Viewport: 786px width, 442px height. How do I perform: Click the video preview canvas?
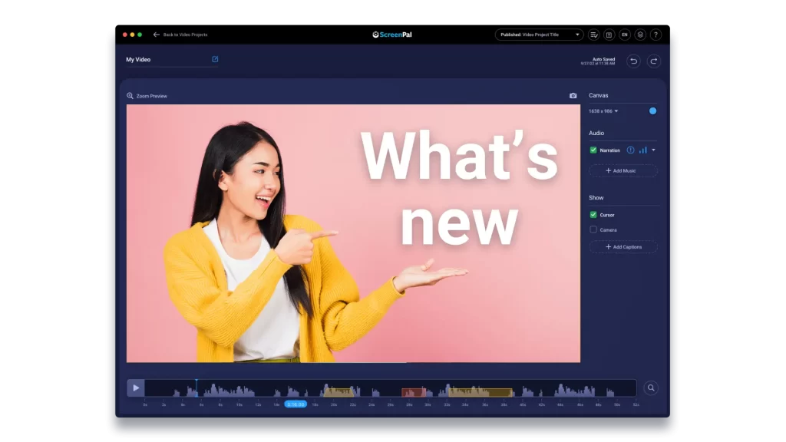353,233
